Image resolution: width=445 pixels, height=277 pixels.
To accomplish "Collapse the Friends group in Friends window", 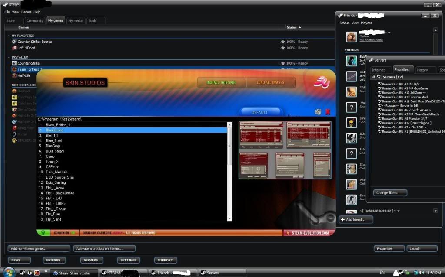I will pyautogui.click(x=342, y=50).
